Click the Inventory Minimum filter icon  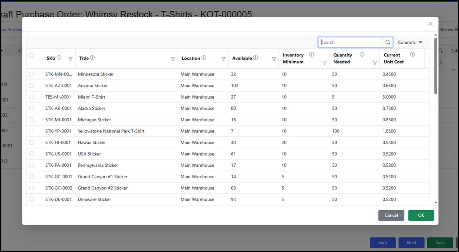pyautogui.click(x=324, y=63)
